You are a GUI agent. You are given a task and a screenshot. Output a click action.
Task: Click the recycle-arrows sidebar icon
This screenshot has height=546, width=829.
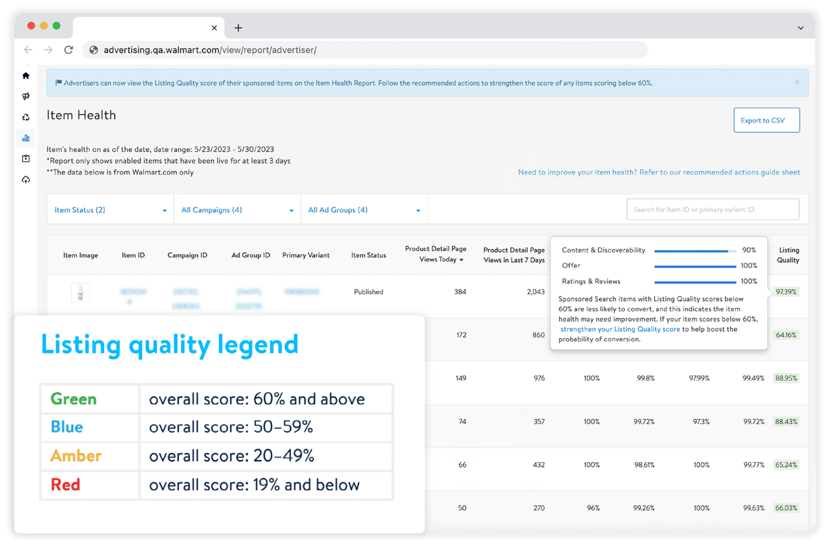[x=26, y=117]
